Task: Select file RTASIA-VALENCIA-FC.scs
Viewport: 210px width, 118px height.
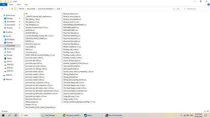Action: click(71, 47)
